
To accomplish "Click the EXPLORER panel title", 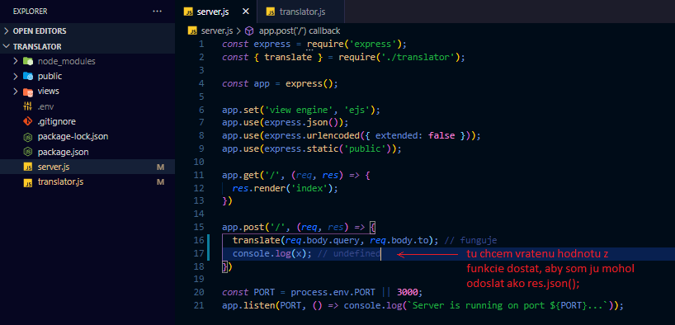I will point(31,12).
